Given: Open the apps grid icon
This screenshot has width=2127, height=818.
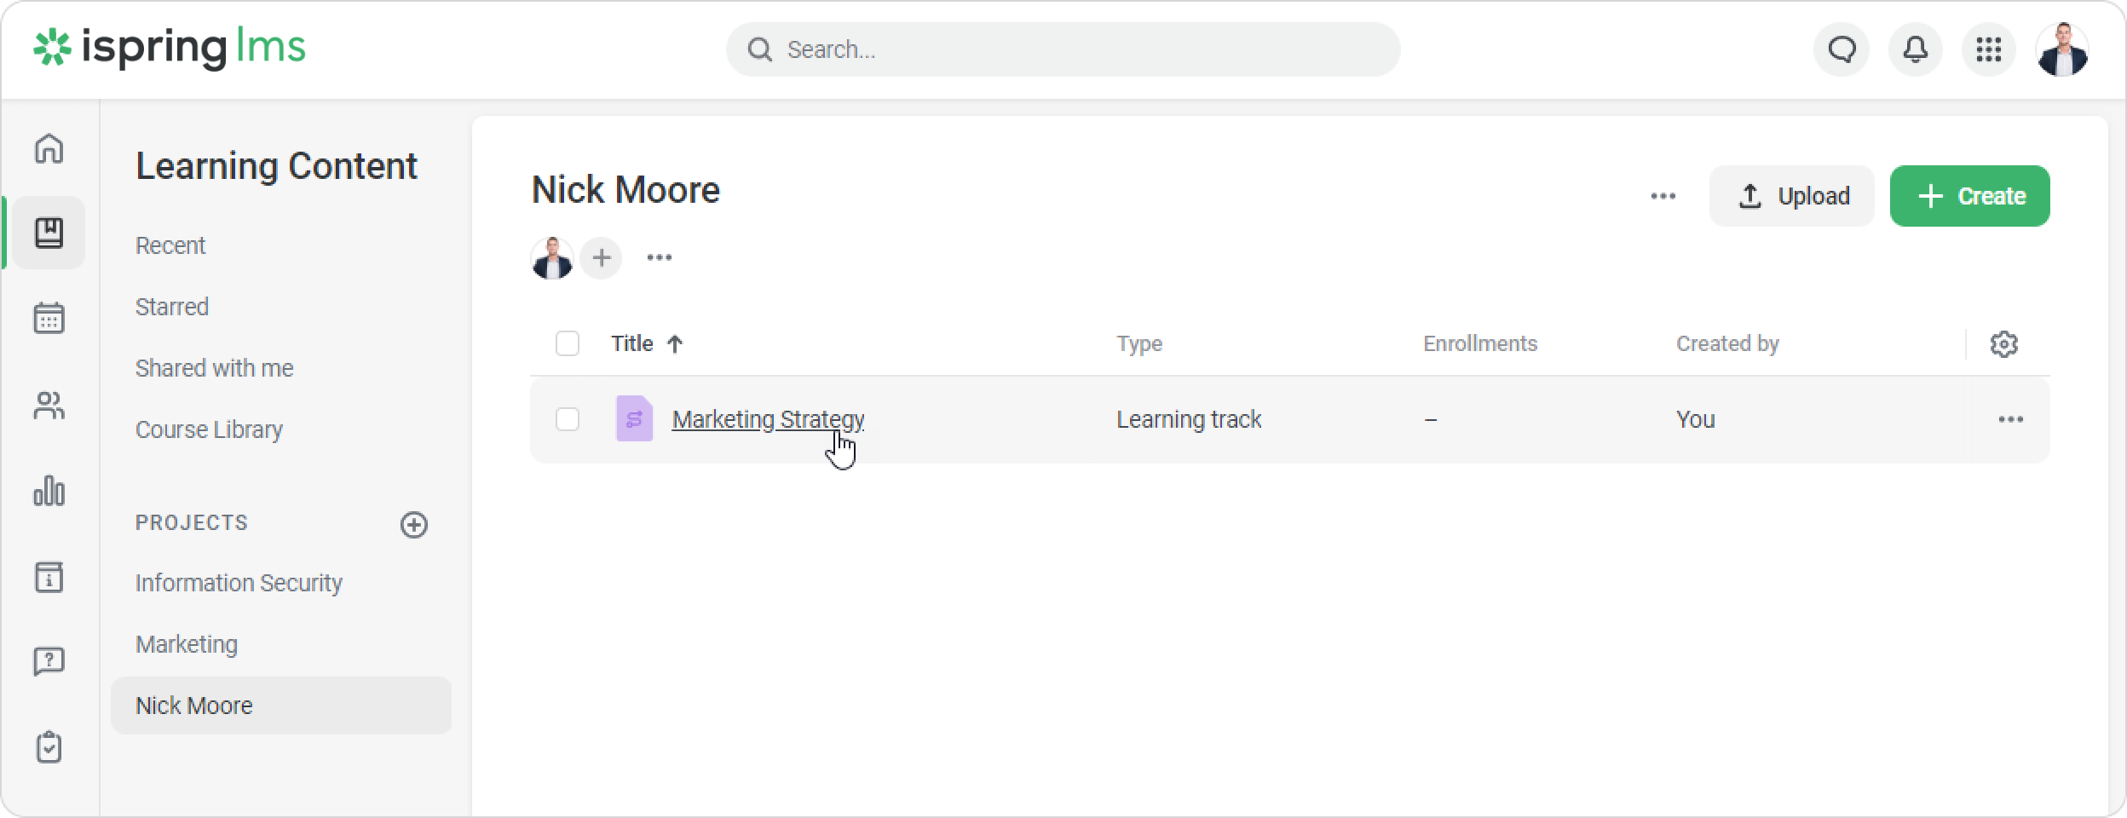Looking at the screenshot, I should tap(1988, 49).
